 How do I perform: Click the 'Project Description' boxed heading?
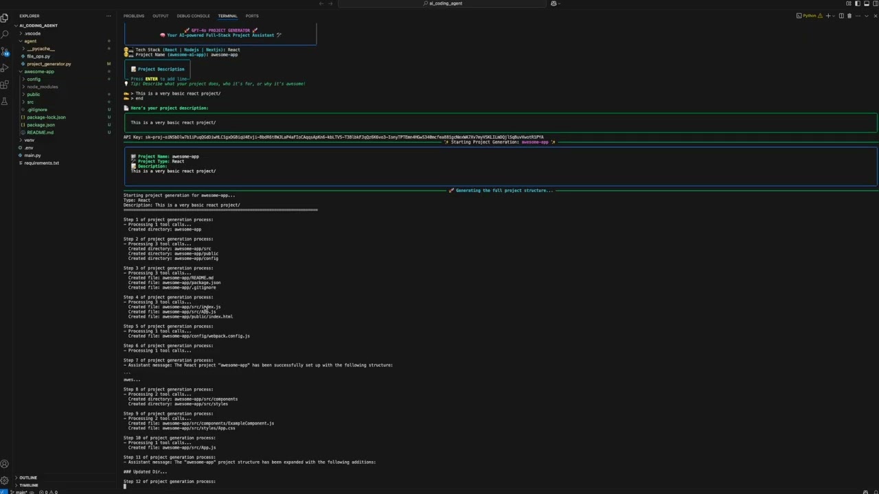tap(157, 69)
